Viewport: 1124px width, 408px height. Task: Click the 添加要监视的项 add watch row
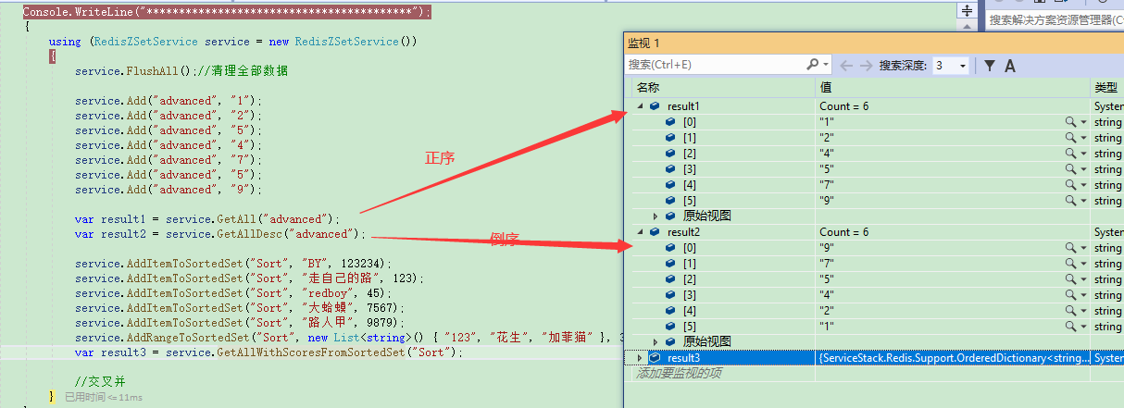click(x=679, y=374)
